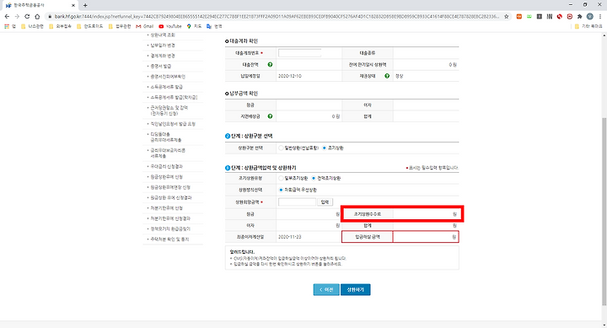Click the orange extension icon in toolbar
Viewport: 607px width, 328px height.
(519, 16)
